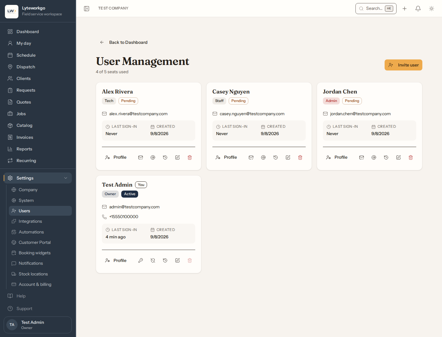Open the notifications bell icon
Viewport: 442px width, 337px height.
(x=418, y=9)
